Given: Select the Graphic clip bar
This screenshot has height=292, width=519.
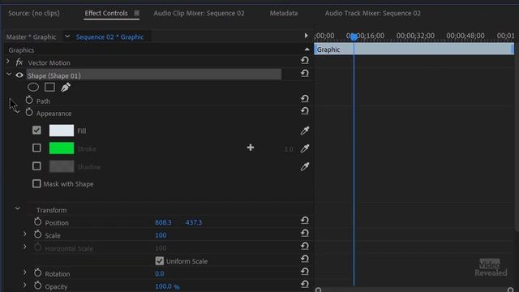Looking at the screenshot, I should click(x=414, y=49).
